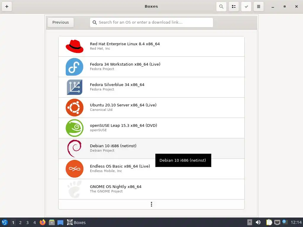This screenshot has height=227, width=303.
Task: Select Debian 10 i686 (netinst) title
Action: (x=113, y=146)
